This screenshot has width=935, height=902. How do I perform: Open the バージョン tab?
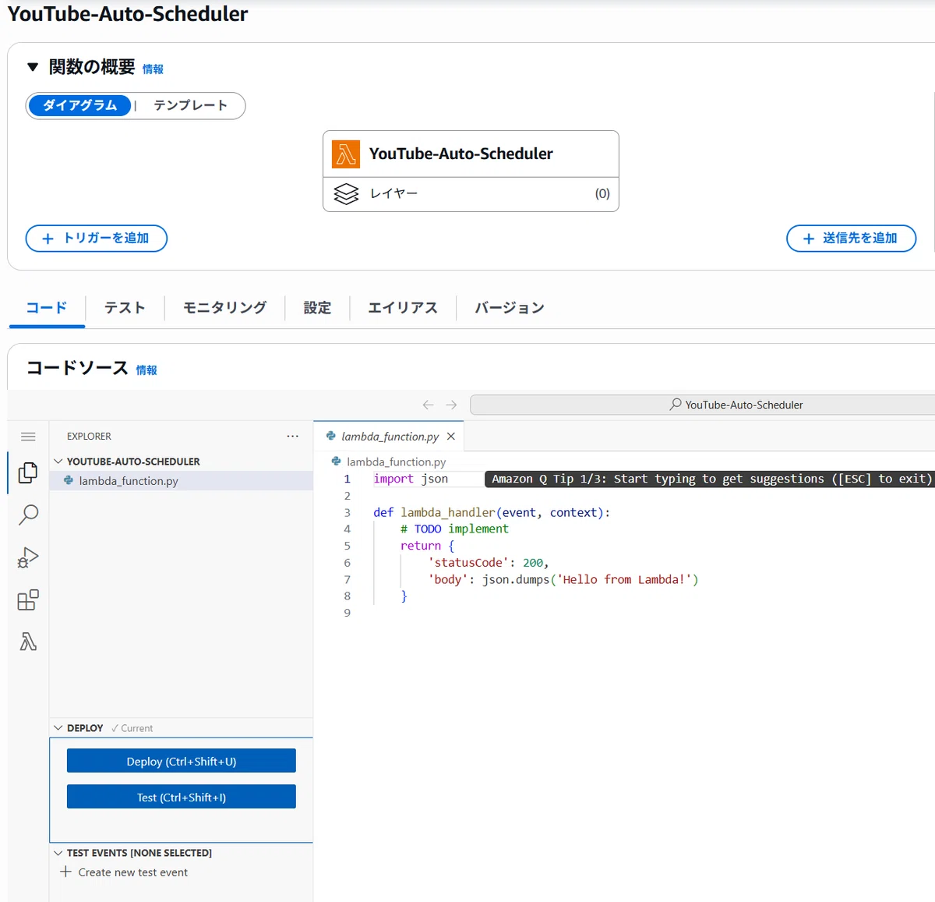[x=510, y=308]
